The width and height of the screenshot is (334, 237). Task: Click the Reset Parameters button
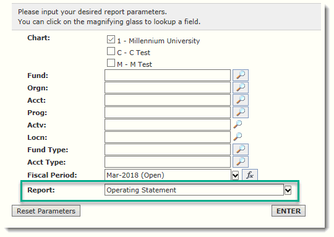pyautogui.click(x=46, y=211)
